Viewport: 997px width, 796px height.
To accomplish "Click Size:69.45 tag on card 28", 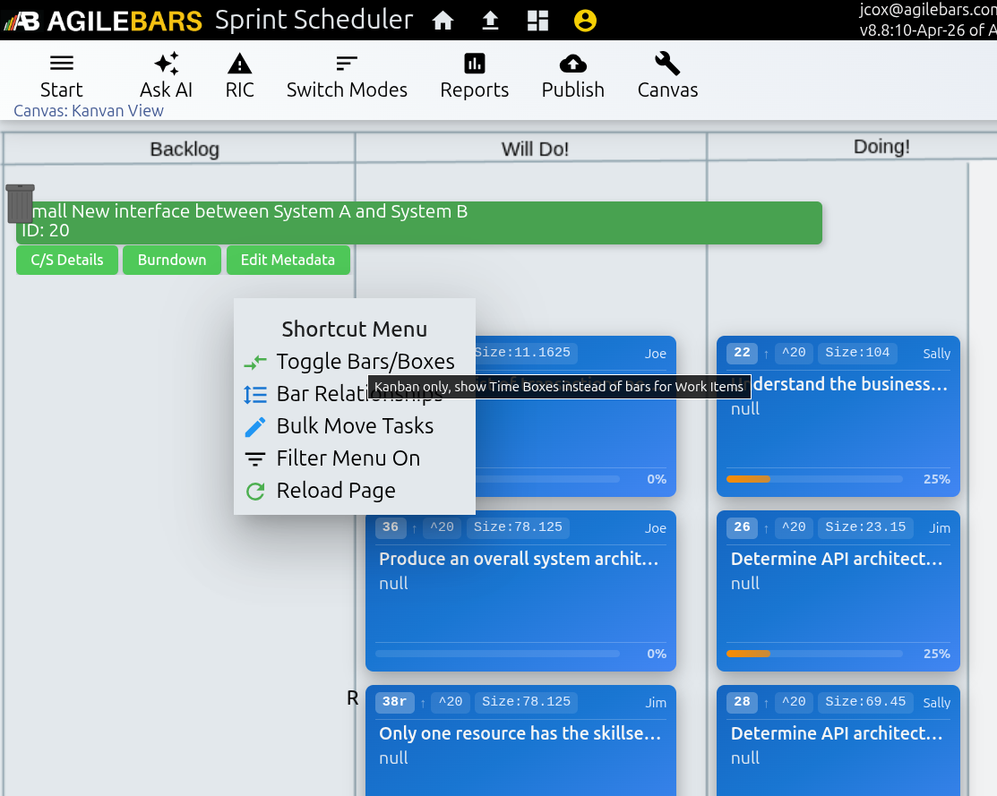I will (865, 701).
